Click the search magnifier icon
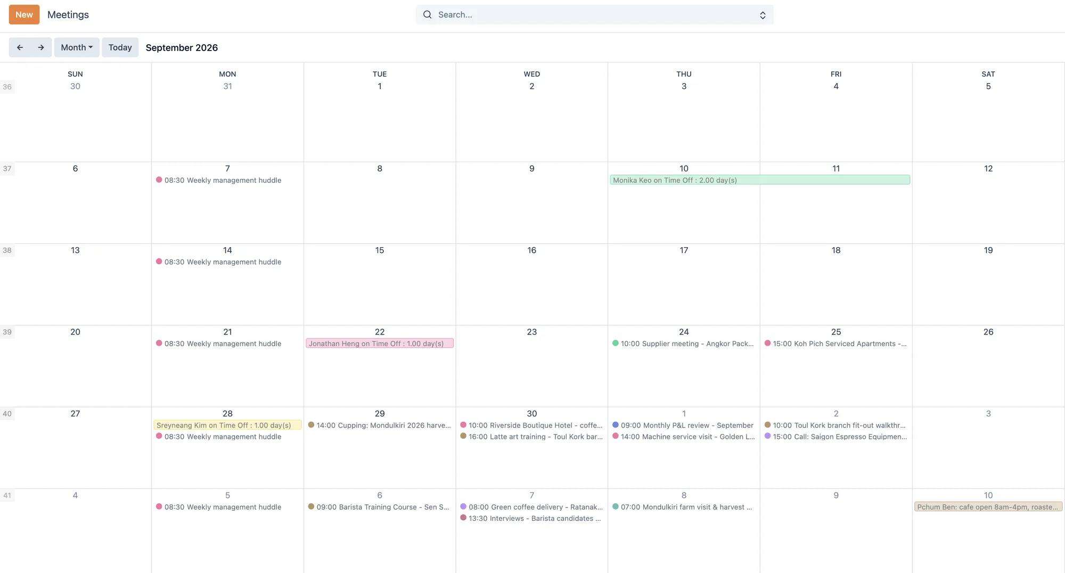The image size is (1065, 573). tap(427, 15)
